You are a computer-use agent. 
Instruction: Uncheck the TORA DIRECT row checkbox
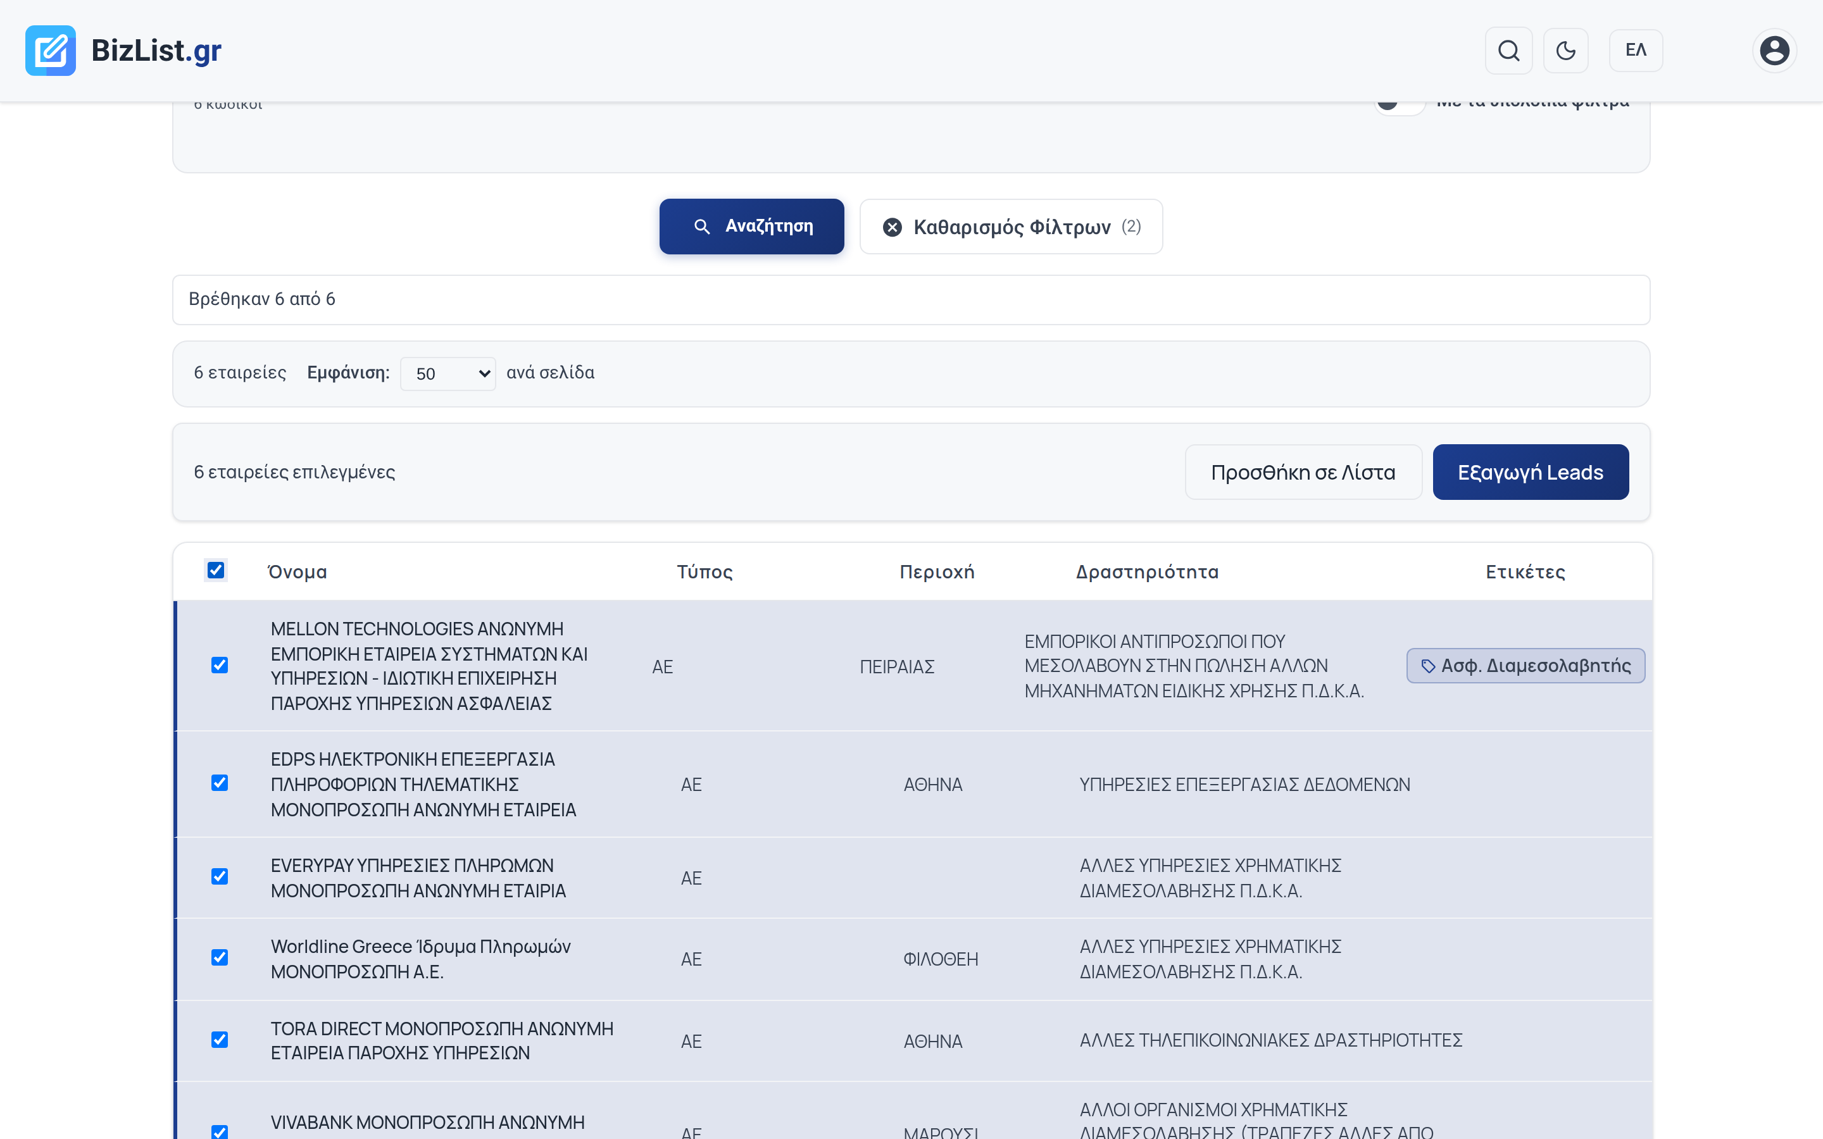(x=220, y=1040)
